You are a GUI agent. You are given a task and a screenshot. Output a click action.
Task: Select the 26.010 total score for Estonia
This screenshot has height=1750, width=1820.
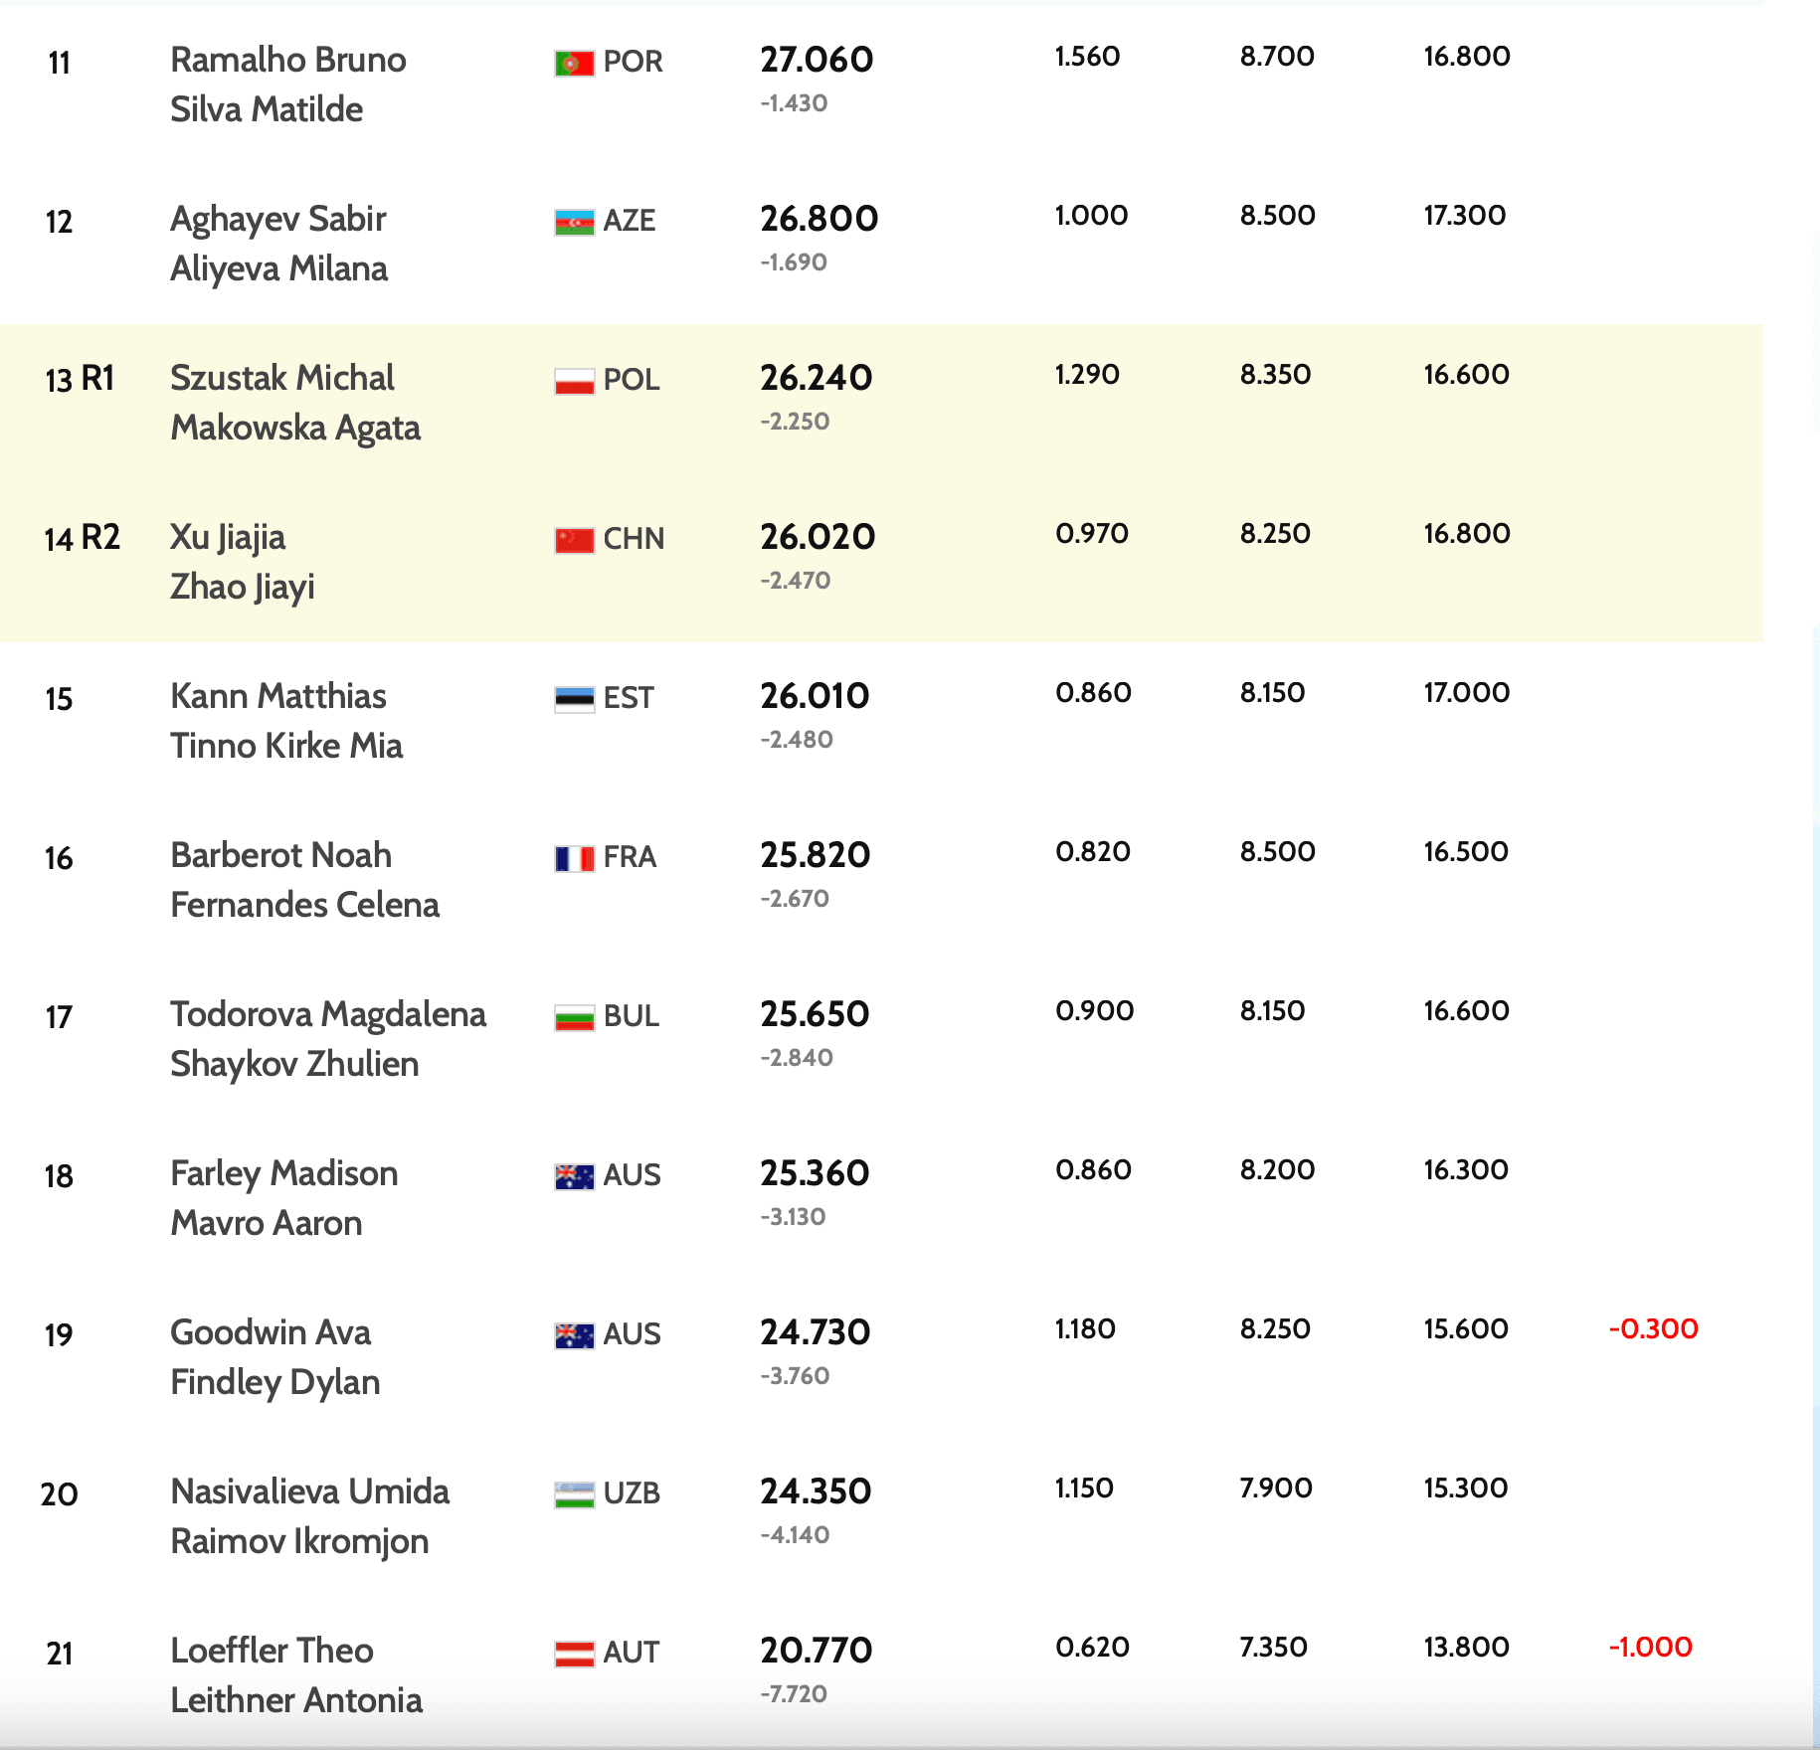pos(815,696)
